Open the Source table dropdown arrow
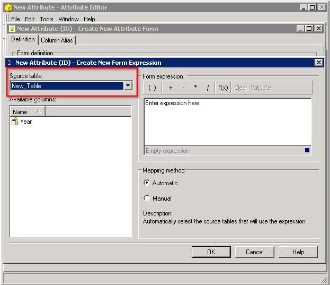Viewport: 330px width, 285px height. coord(128,85)
